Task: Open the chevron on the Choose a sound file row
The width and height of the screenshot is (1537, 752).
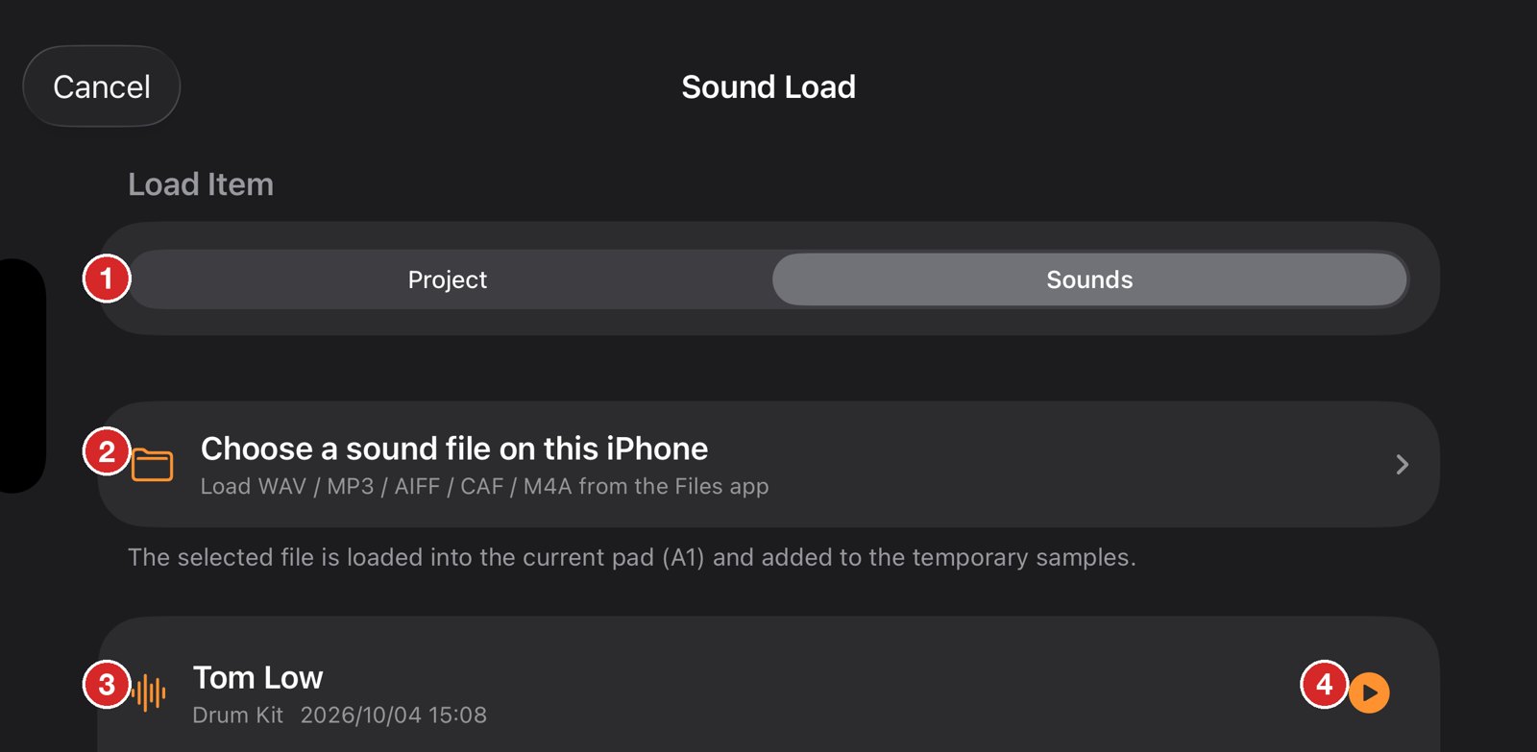Action: [x=1403, y=465]
